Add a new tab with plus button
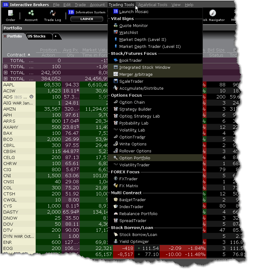This screenshot has height=272, width=253. click(x=55, y=36)
